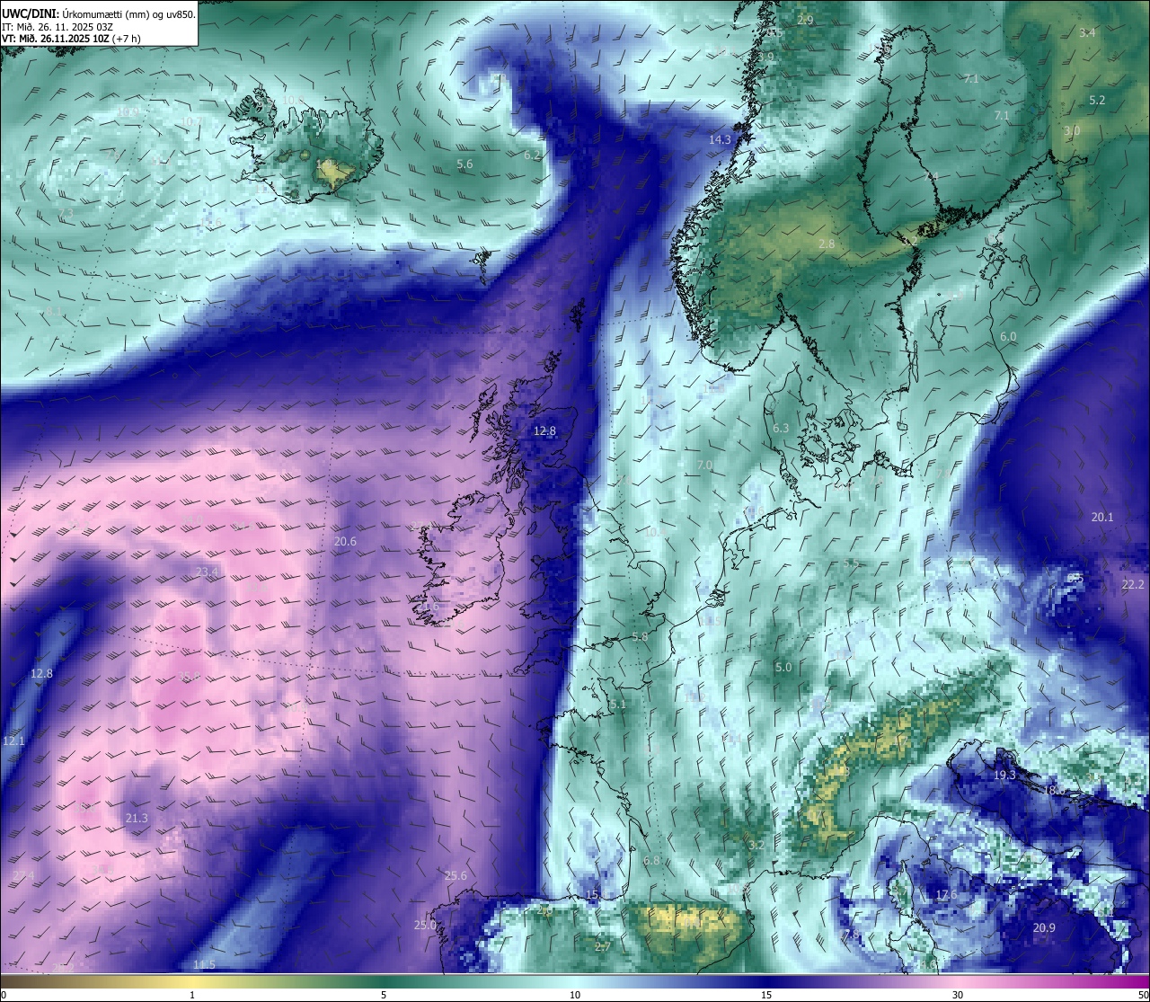Click the 20.9 value at the bottom right
This screenshot has height=1002, width=1150.
(1043, 928)
